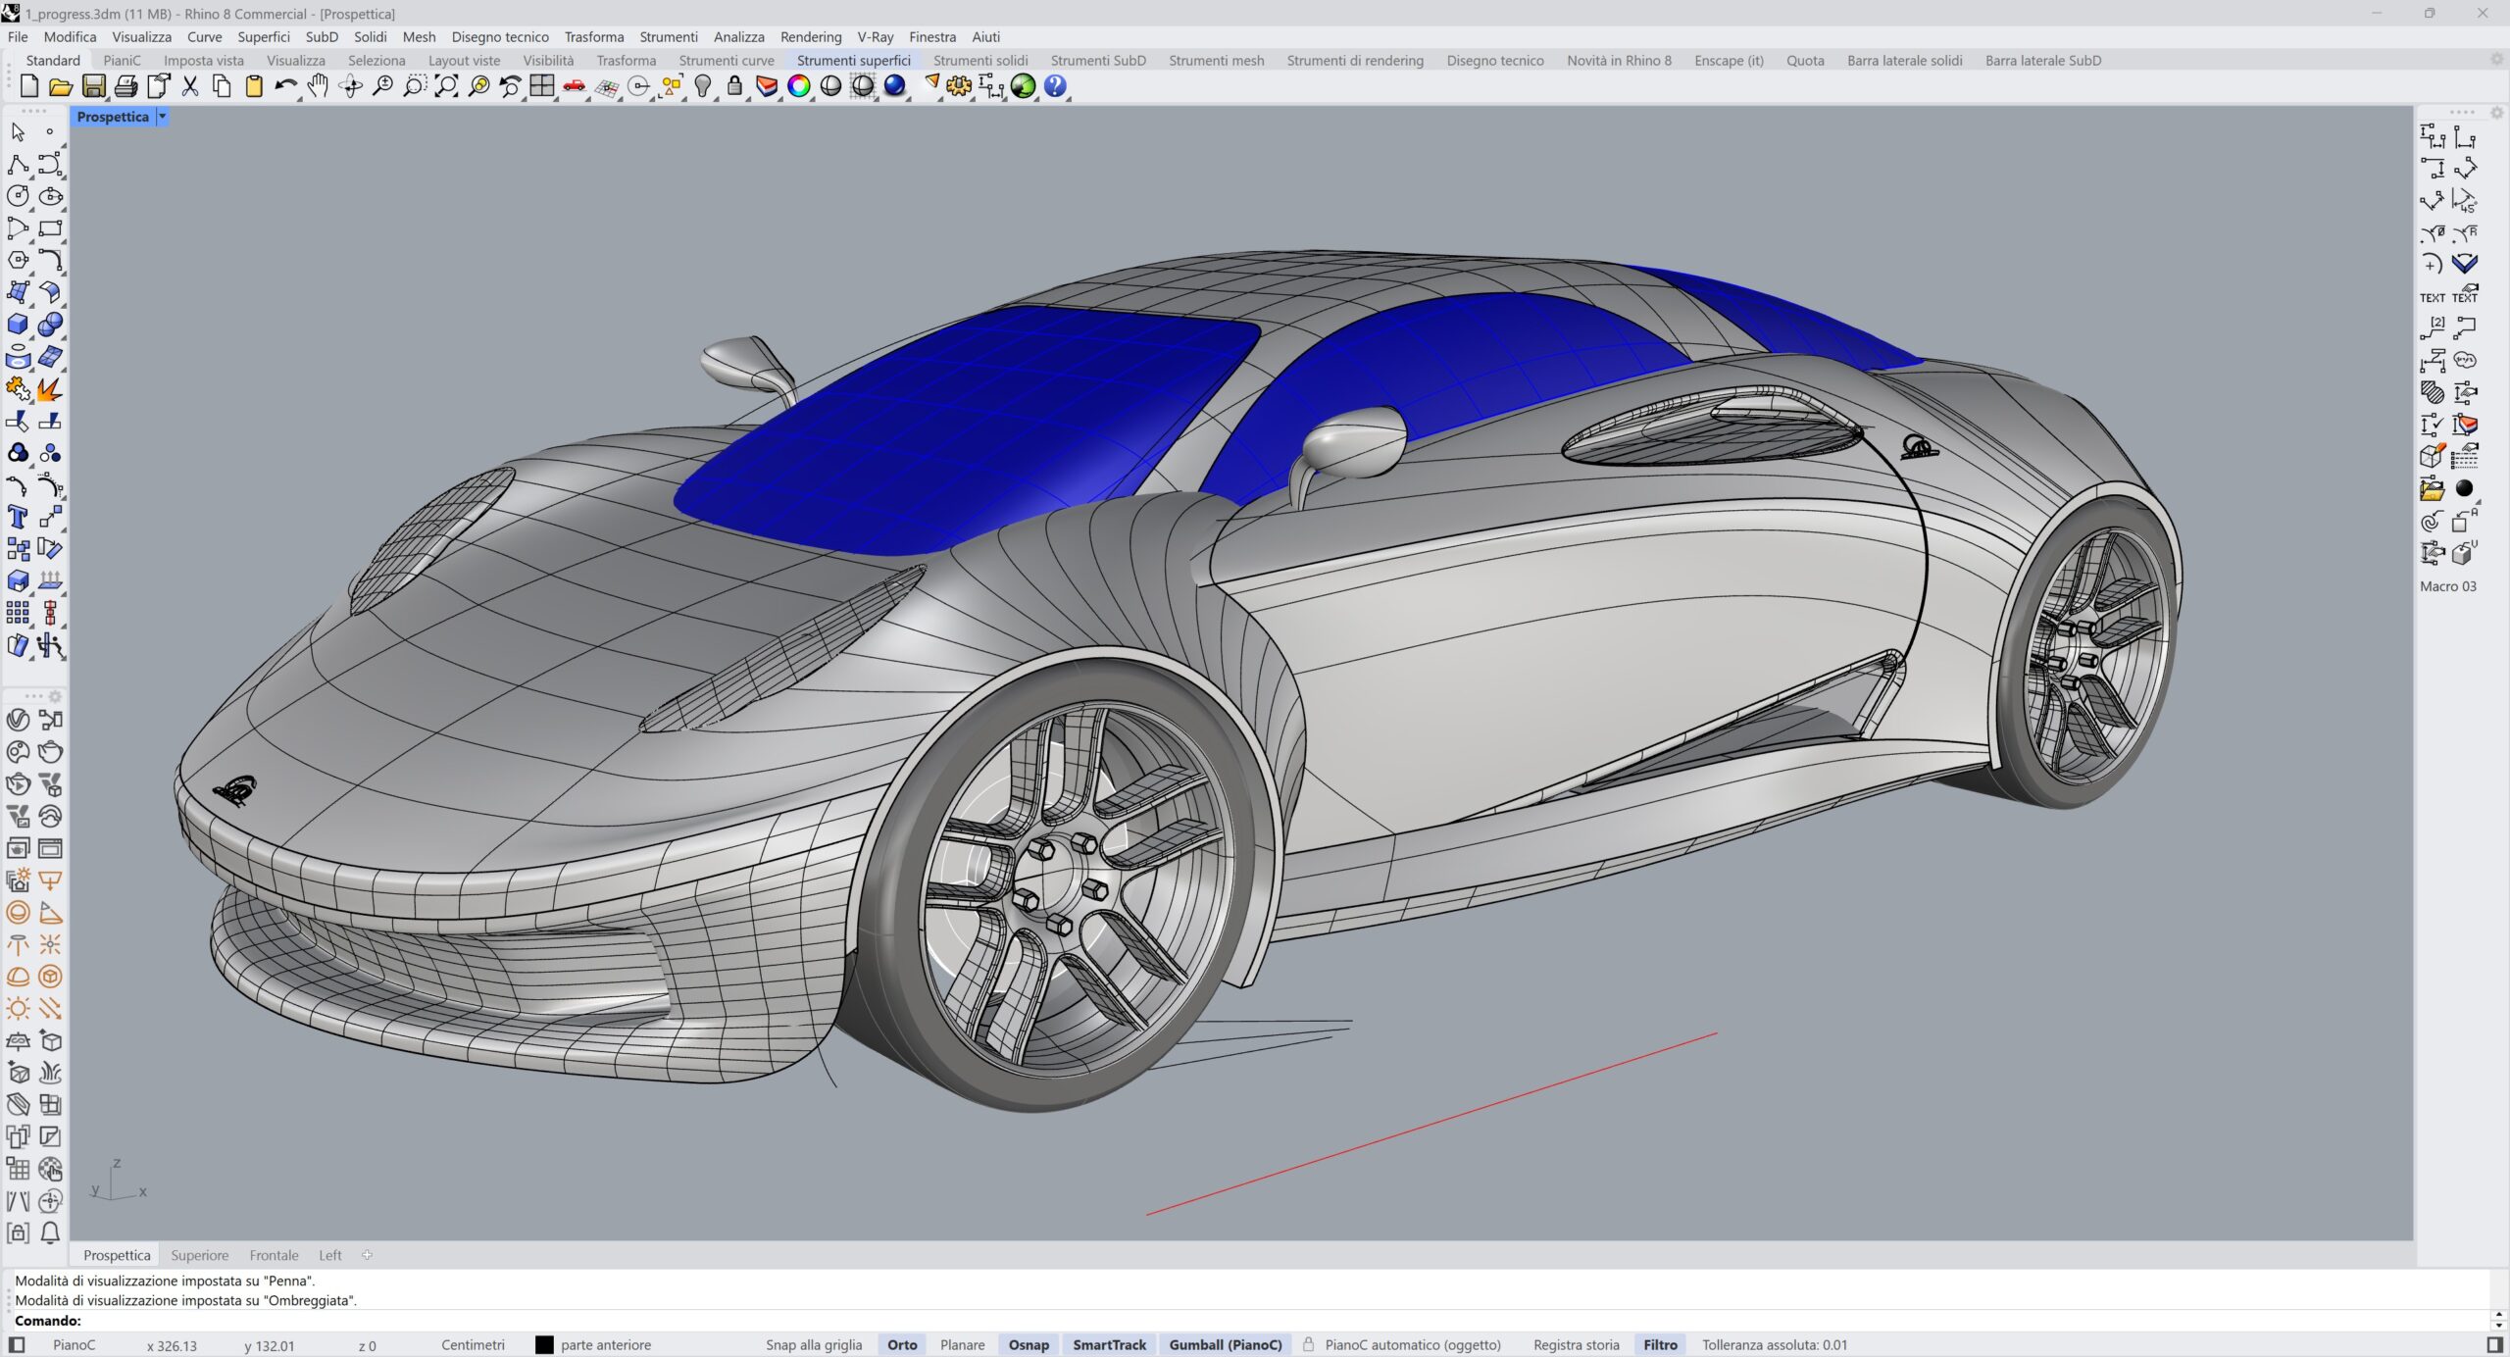Click the blue render sphere icon

coord(894,86)
